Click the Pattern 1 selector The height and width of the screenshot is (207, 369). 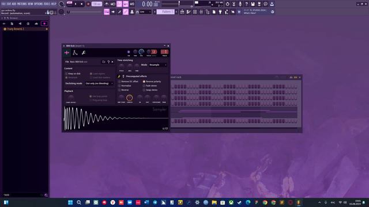pos(165,11)
